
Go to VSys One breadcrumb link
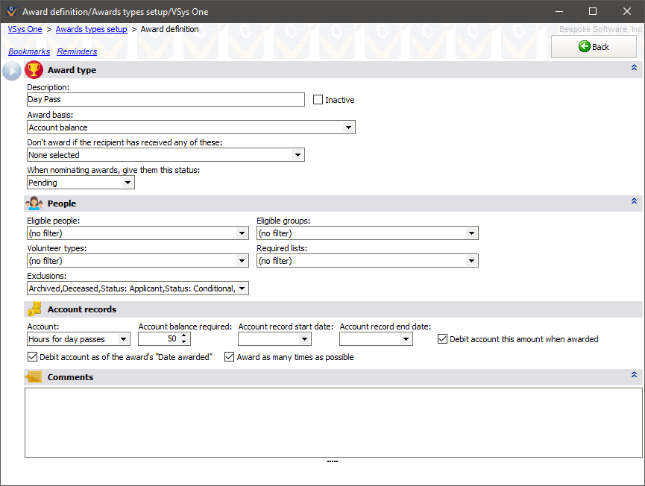[x=25, y=29]
